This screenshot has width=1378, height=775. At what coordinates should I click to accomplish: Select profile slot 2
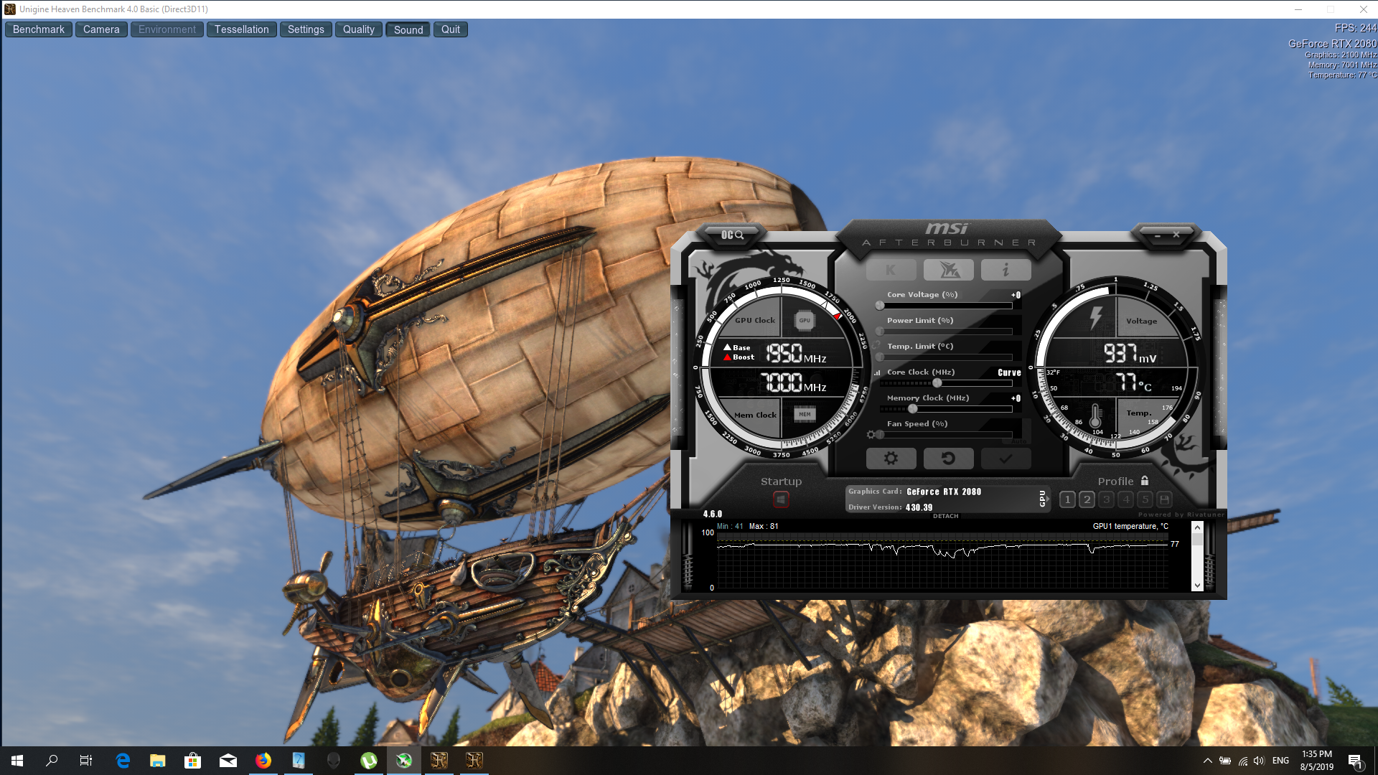point(1087,499)
